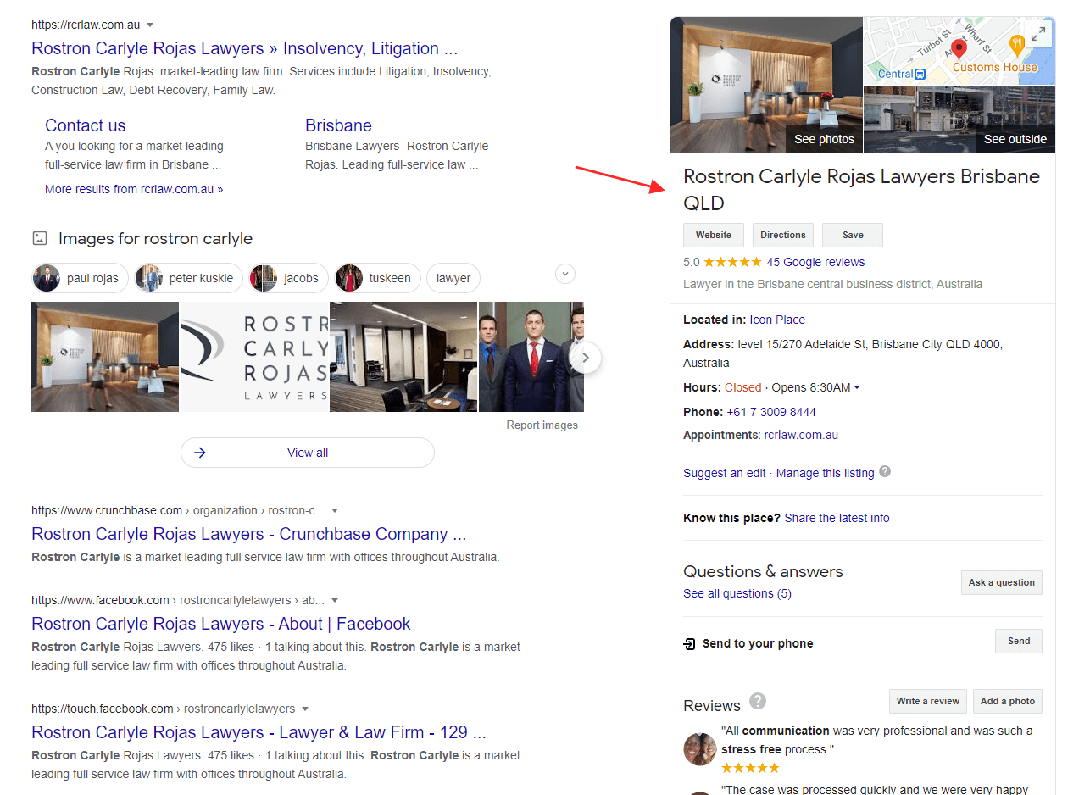Click the Directions button

point(782,235)
